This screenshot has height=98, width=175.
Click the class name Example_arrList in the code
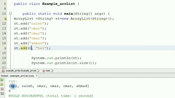[59, 4]
